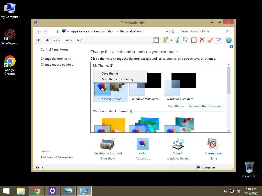Open the purple gear taskbar app
The image size is (262, 196).
52,191
